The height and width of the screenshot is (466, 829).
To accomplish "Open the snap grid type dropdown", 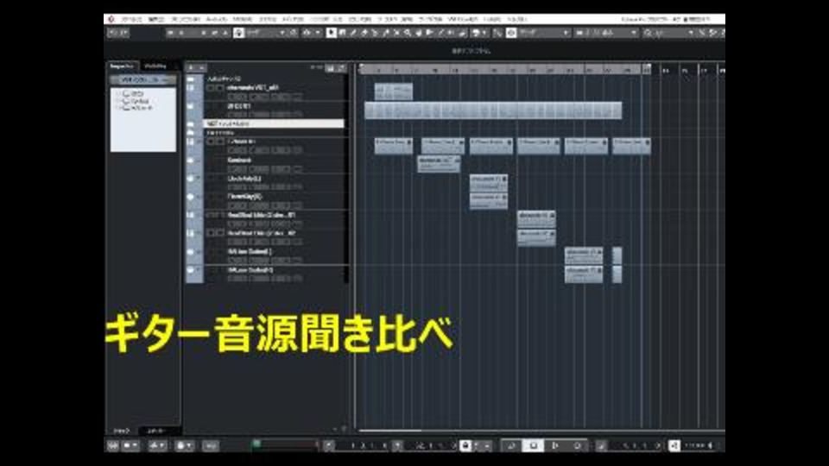I will pos(566,33).
